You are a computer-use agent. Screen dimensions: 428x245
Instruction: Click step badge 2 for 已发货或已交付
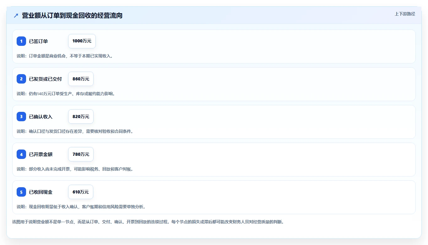coord(21,79)
